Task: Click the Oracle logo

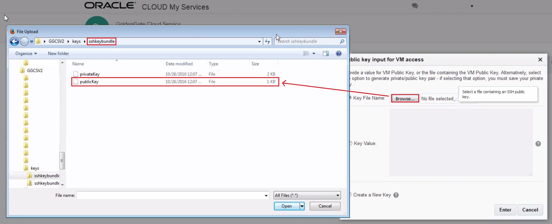Action: pos(110,5)
